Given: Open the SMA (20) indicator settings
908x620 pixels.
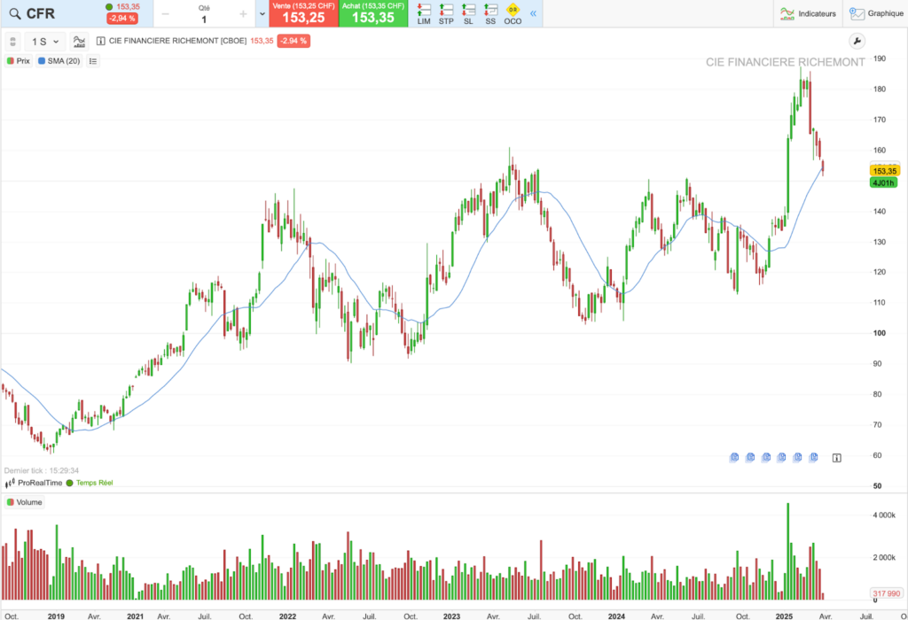Looking at the screenshot, I should coord(59,61).
